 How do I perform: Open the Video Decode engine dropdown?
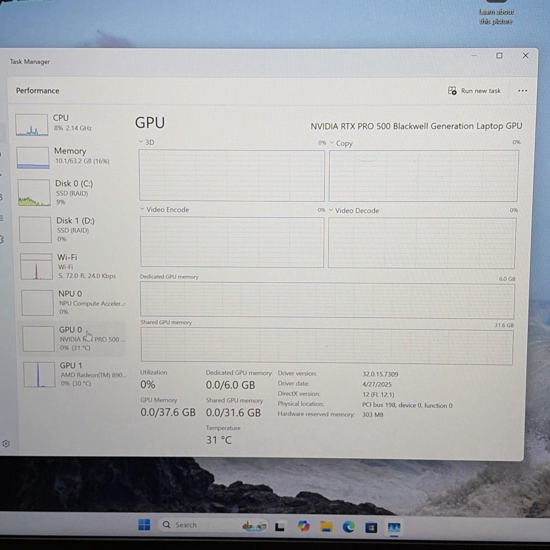click(x=331, y=210)
